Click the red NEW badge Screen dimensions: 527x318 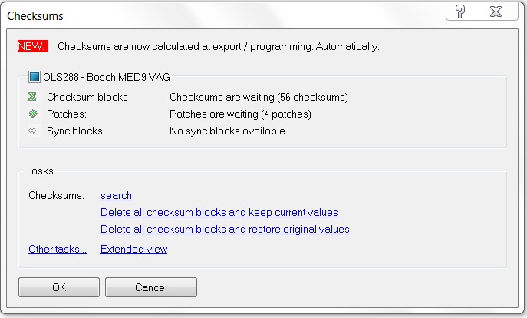tap(32, 46)
